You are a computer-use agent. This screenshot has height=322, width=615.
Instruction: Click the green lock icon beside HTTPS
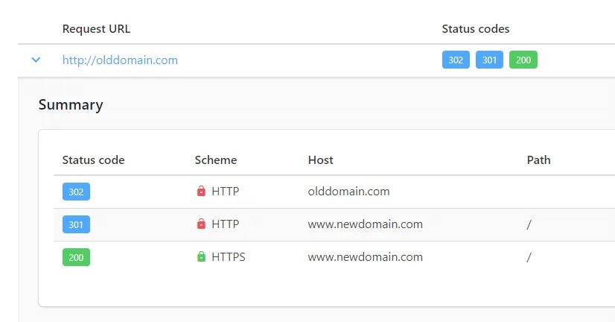(201, 257)
